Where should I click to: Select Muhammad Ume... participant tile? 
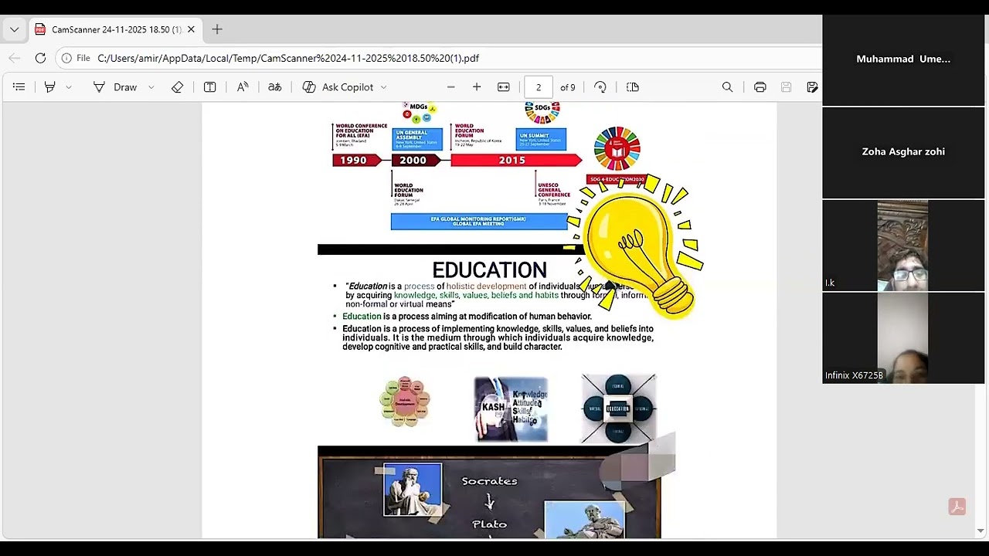(x=903, y=59)
